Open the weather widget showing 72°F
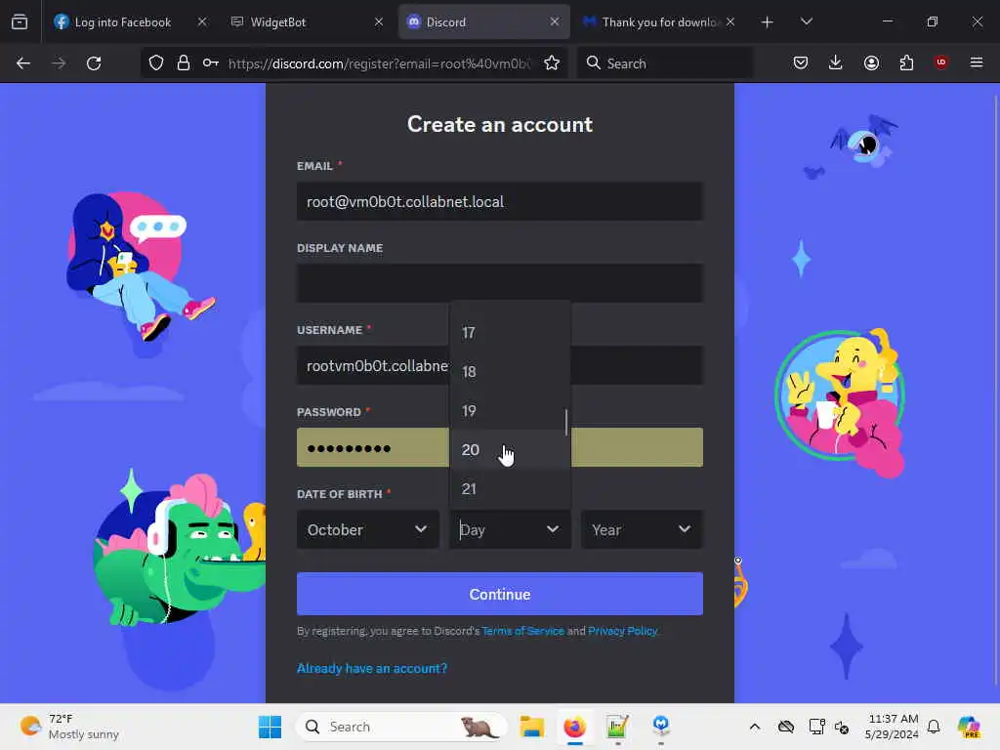Screen dimensions: 1000x750 pos(70,727)
